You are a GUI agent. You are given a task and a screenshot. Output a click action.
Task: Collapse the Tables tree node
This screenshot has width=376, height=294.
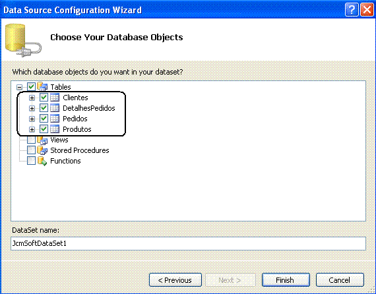coord(20,87)
